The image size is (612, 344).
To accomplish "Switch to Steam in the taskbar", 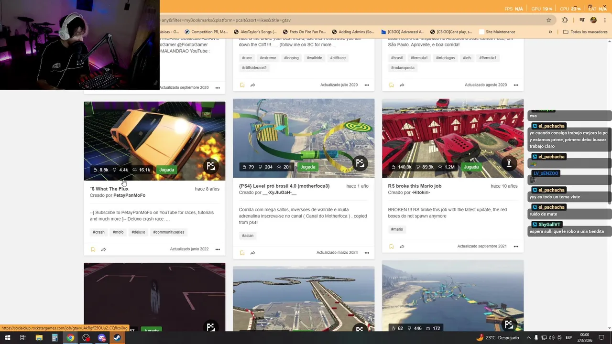I will [x=117, y=338].
